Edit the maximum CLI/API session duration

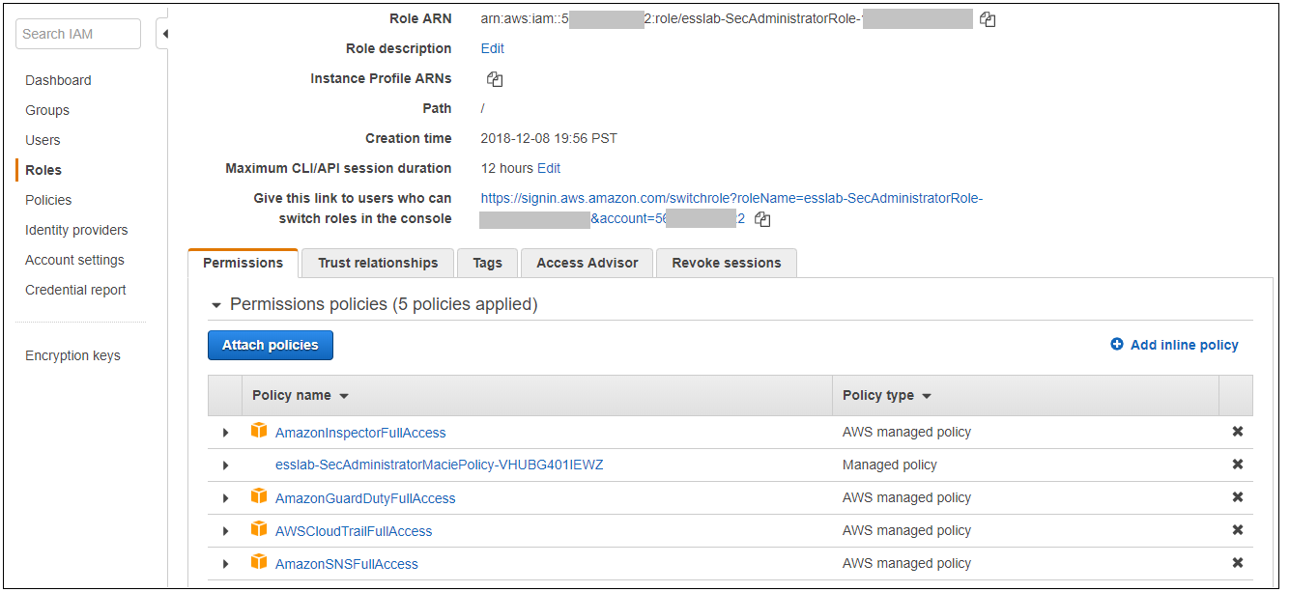click(549, 168)
